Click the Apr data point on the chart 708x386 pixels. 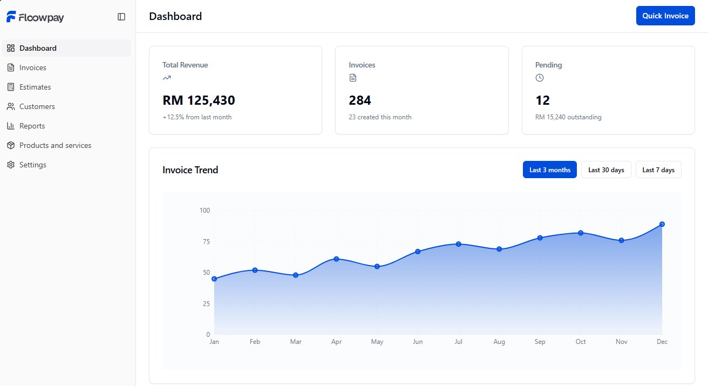[336, 259]
